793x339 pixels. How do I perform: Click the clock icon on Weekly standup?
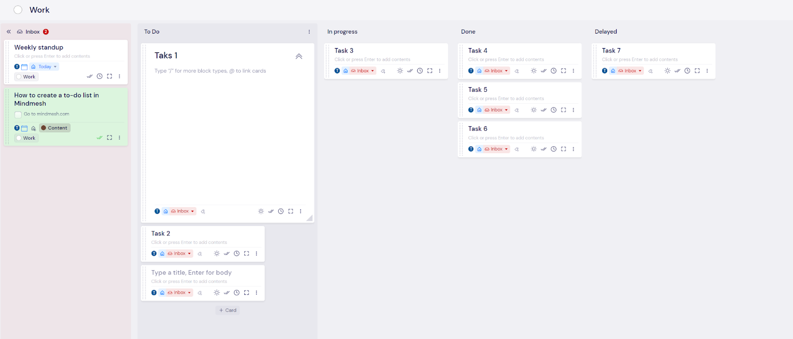(100, 76)
